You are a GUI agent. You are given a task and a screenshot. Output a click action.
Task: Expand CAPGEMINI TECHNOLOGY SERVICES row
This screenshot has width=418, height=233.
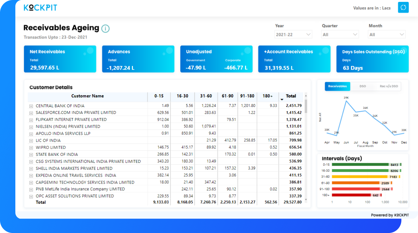coord(31,183)
